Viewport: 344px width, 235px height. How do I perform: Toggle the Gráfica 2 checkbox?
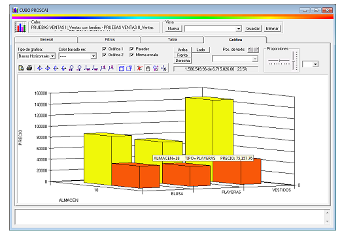105,55
